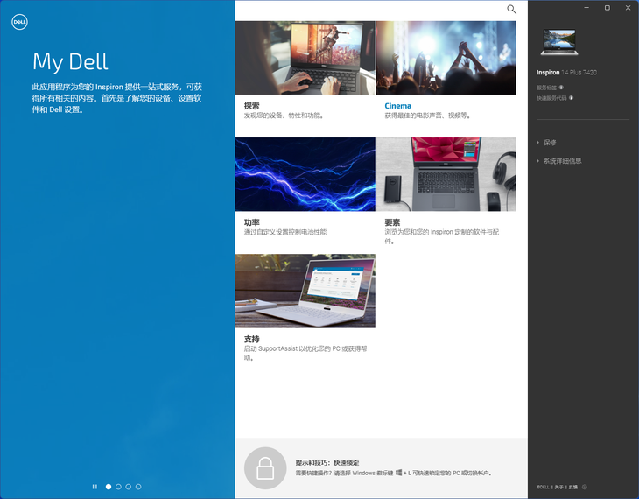639x499 pixels.
Task: Click the info icon beside 快速服务代码
Action: point(572,98)
